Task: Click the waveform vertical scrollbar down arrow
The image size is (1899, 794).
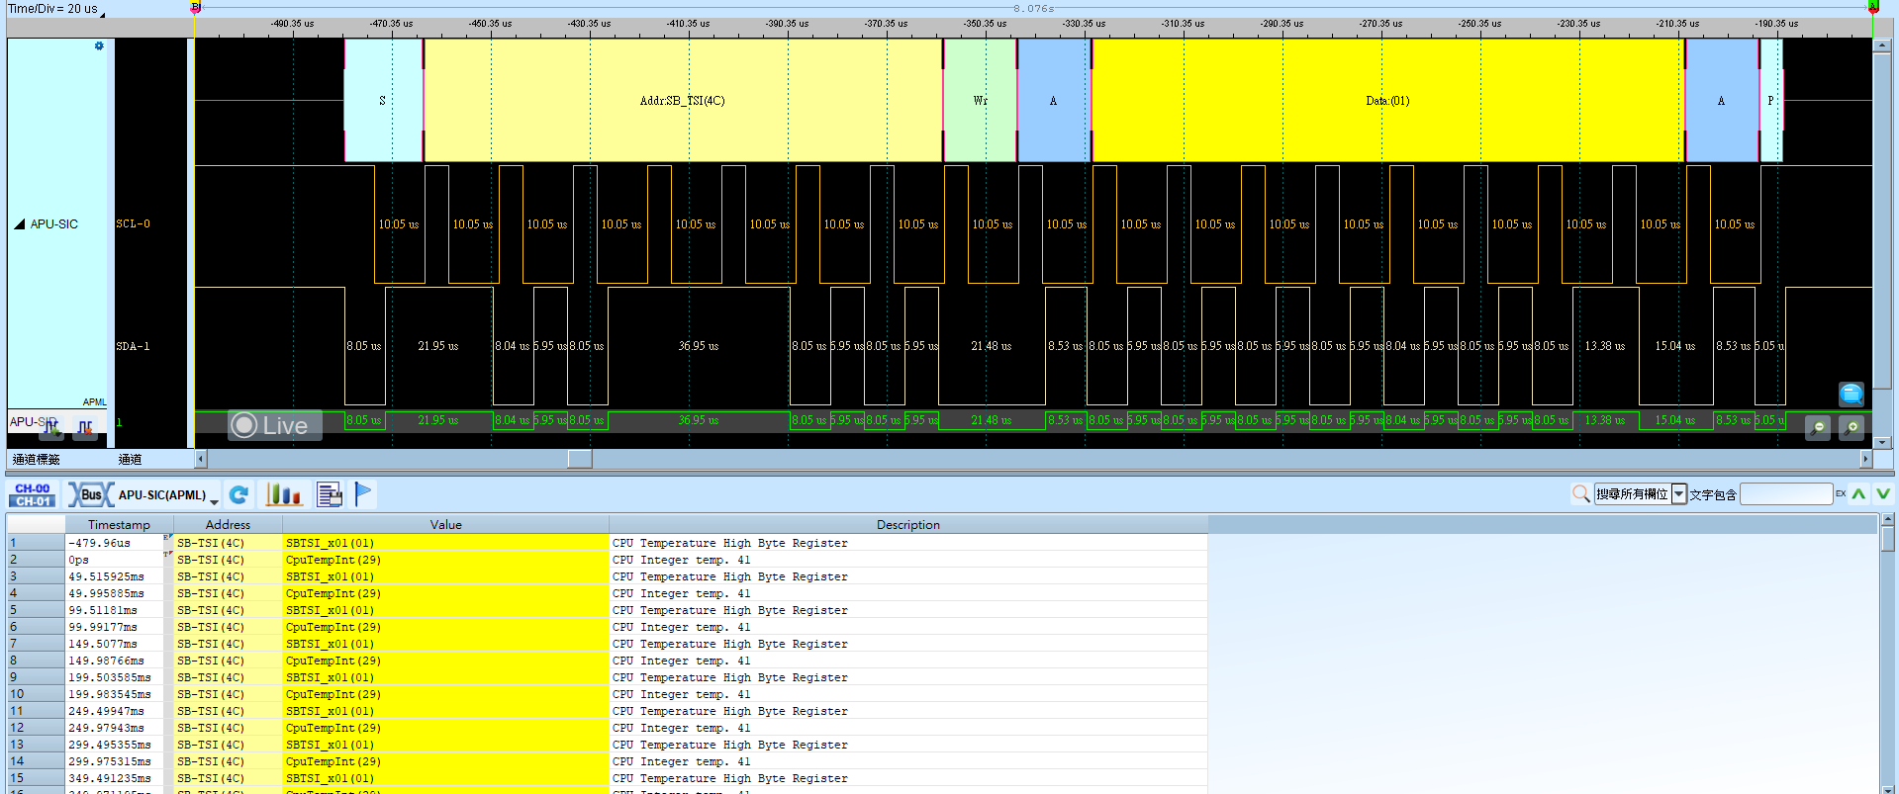Action: 1882,442
